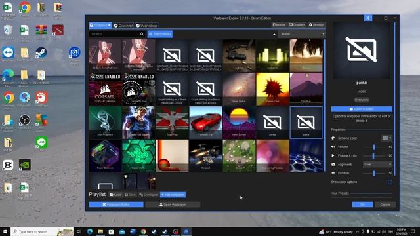The image size is (420, 236).
Task: Click the volume speaker icon in Properties
Action: click(333, 147)
